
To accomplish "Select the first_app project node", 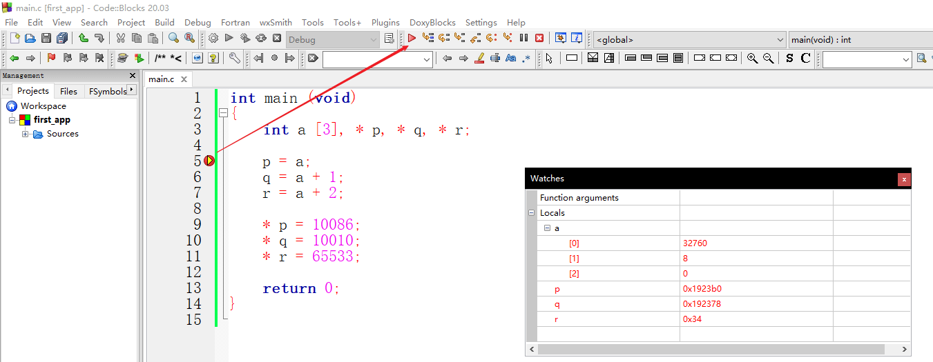I will click(52, 120).
